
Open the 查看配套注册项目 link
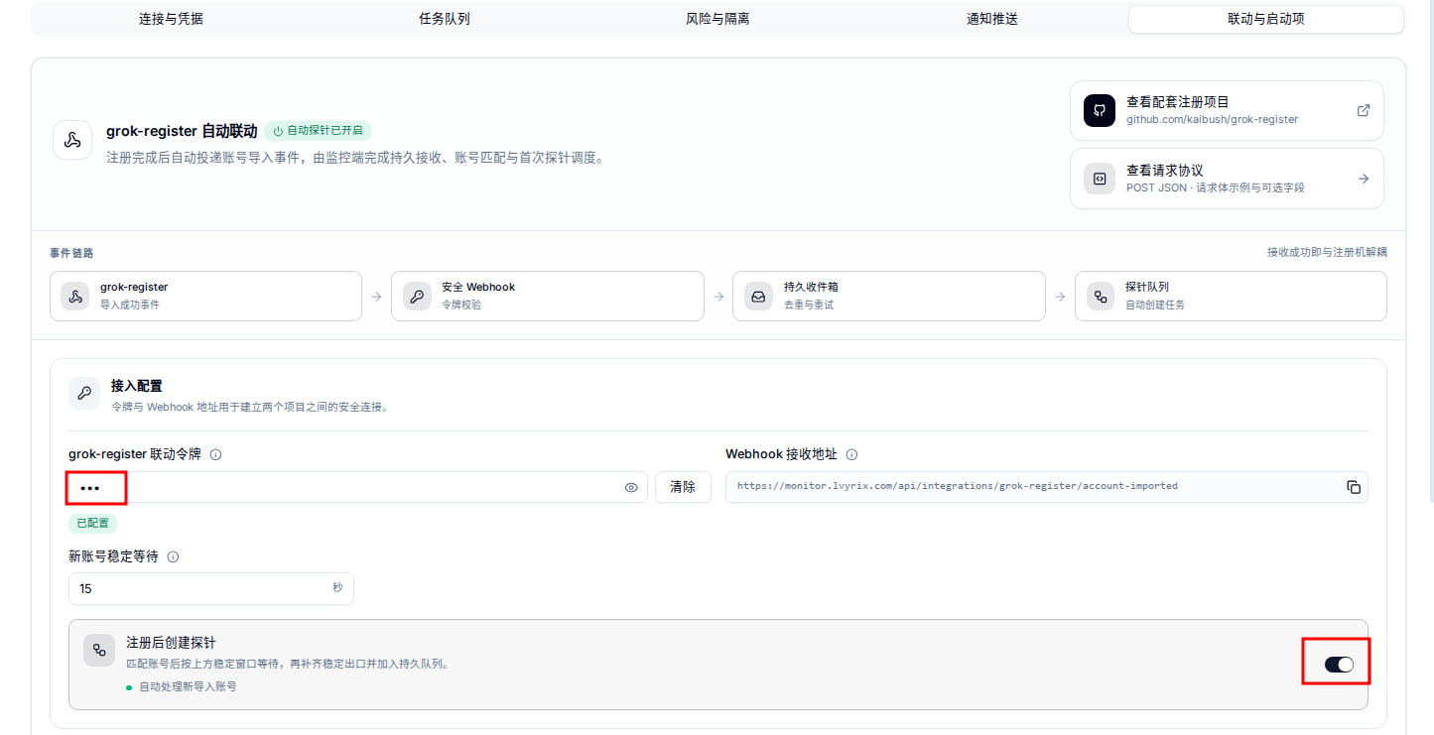[x=1227, y=111]
